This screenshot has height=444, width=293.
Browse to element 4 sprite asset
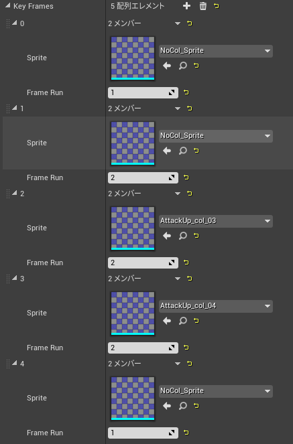pos(183,406)
